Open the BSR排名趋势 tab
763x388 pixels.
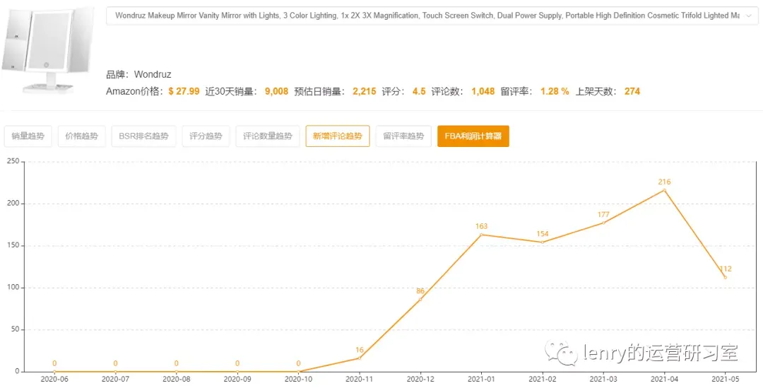[143, 136]
